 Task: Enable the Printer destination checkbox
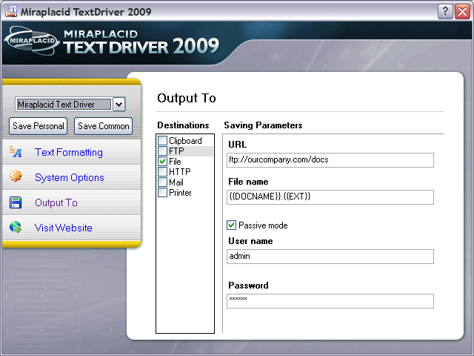click(163, 193)
